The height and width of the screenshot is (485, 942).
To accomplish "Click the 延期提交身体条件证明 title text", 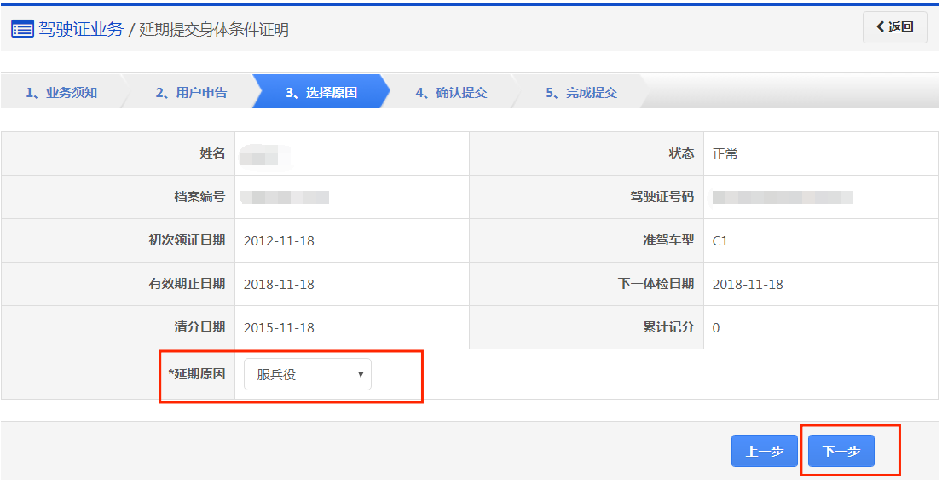I will coord(214,30).
